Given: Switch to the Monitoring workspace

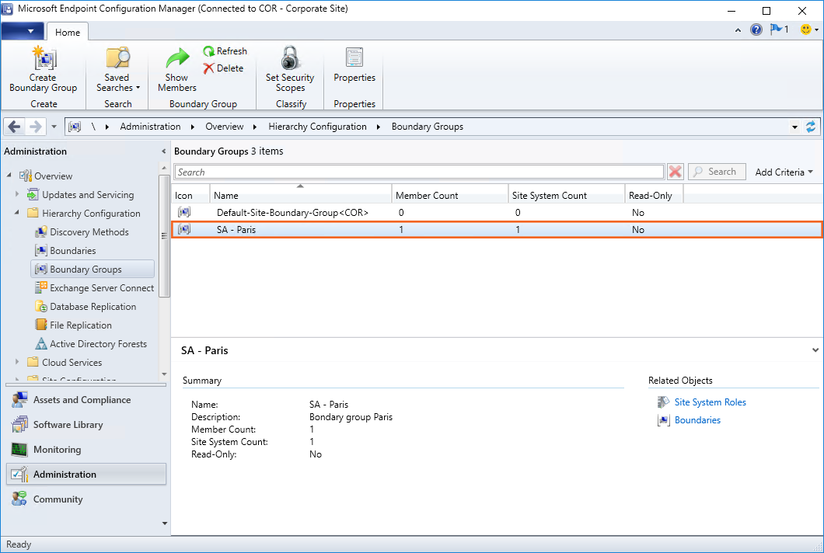Looking at the screenshot, I should pos(57,450).
